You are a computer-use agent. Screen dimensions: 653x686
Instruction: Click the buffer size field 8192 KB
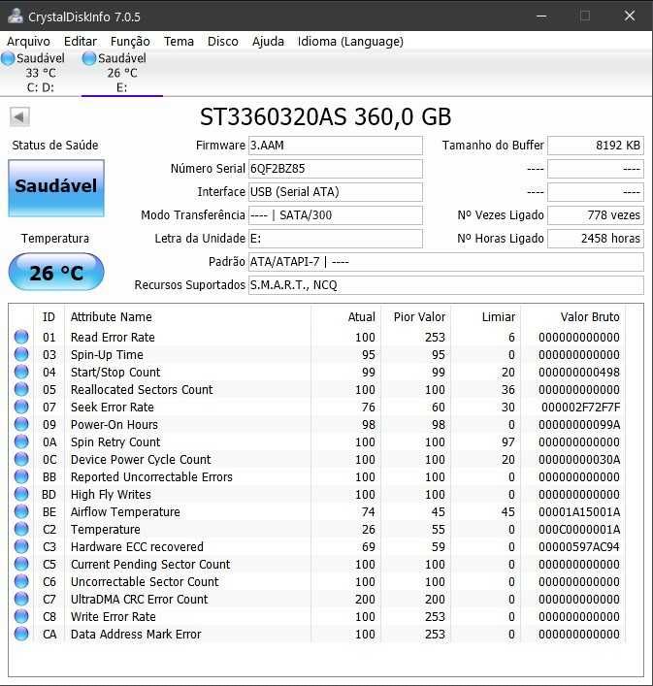coord(596,146)
